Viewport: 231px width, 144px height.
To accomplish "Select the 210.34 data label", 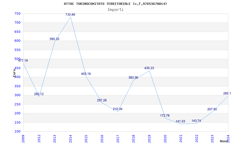I will tap(118, 109).
